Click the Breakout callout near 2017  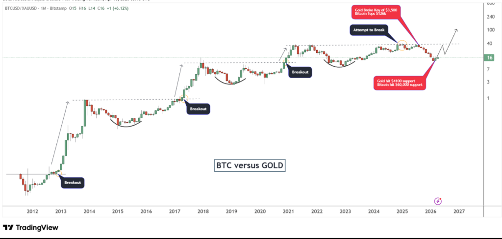pyautogui.click(x=198, y=109)
